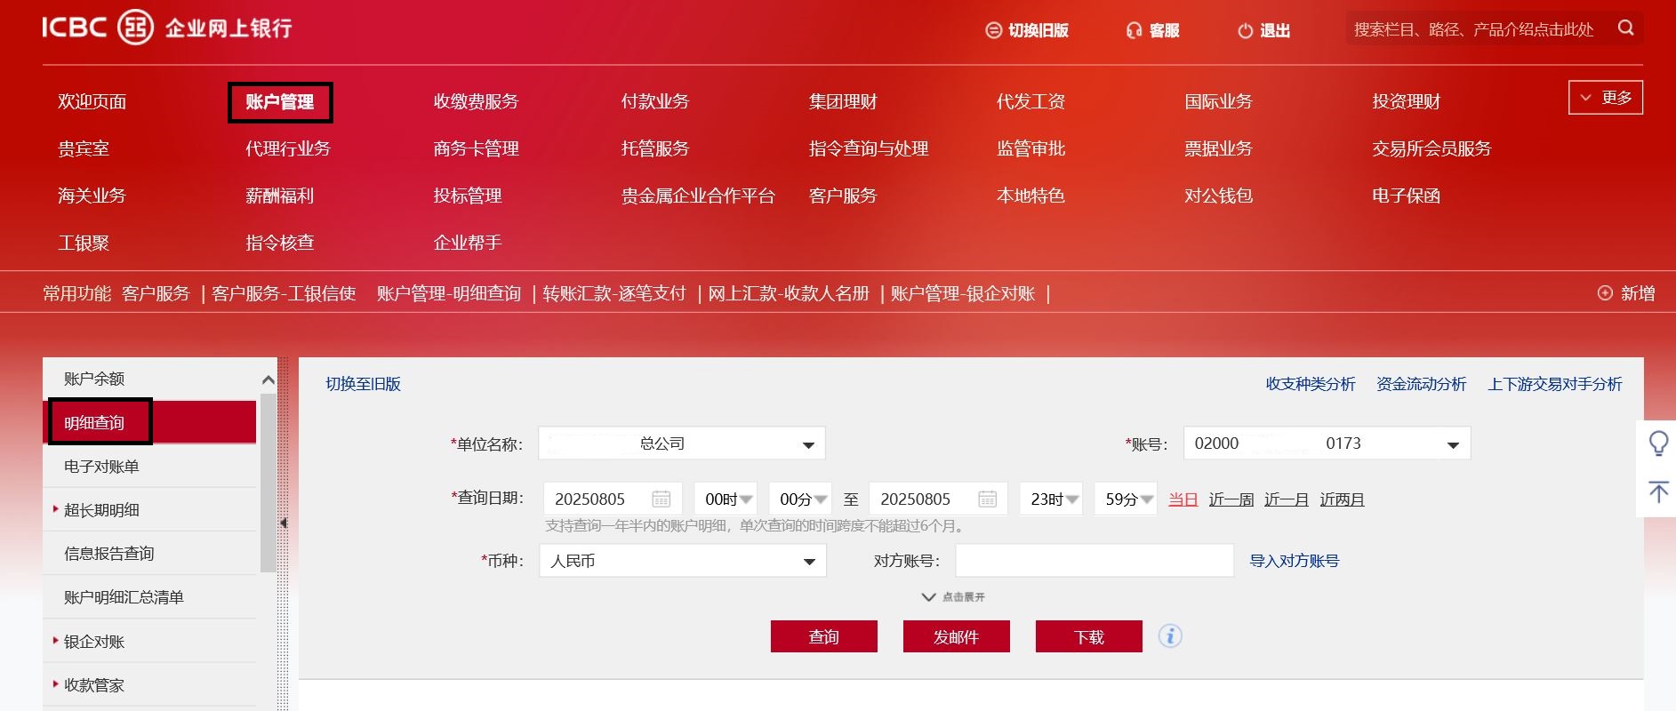This screenshot has width=1676, height=711.
Task: Click the sidebar scroll up arrow
Action: point(268,380)
